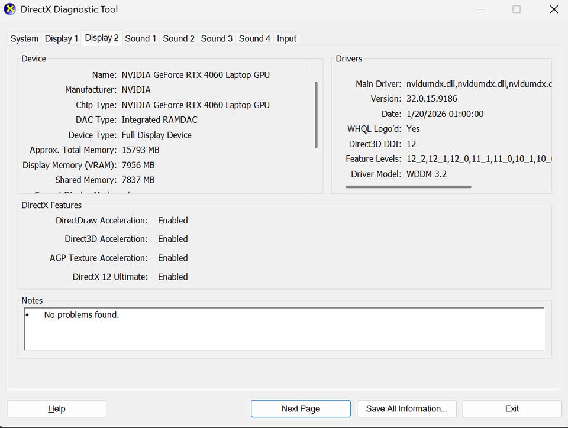
Task: Click the Chip Type value text
Action: pos(196,105)
